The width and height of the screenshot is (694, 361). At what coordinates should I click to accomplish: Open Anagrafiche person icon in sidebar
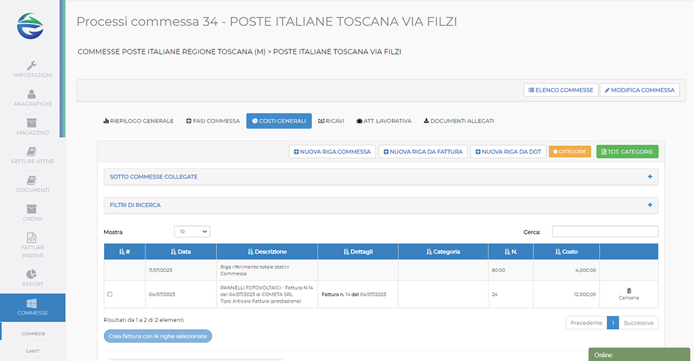[x=32, y=94]
